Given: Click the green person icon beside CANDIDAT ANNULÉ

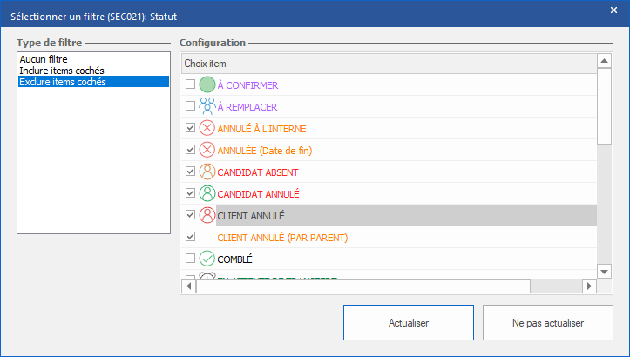Looking at the screenshot, I should click(x=207, y=193).
